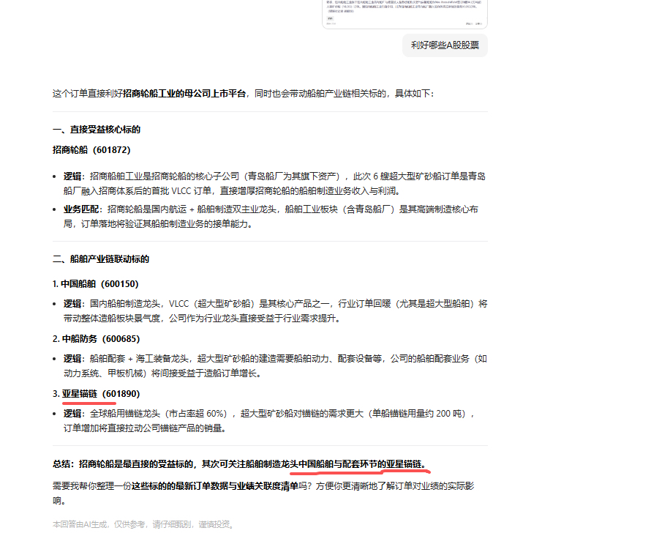Click stock title '2. 中船防务 (600685)'

[x=97, y=339]
